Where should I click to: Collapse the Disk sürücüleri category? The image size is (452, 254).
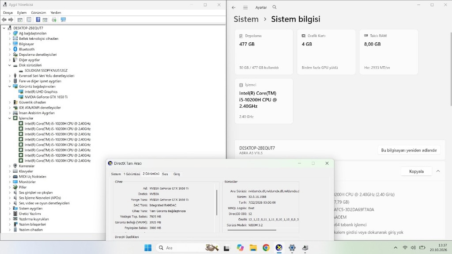pyautogui.click(x=10, y=65)
